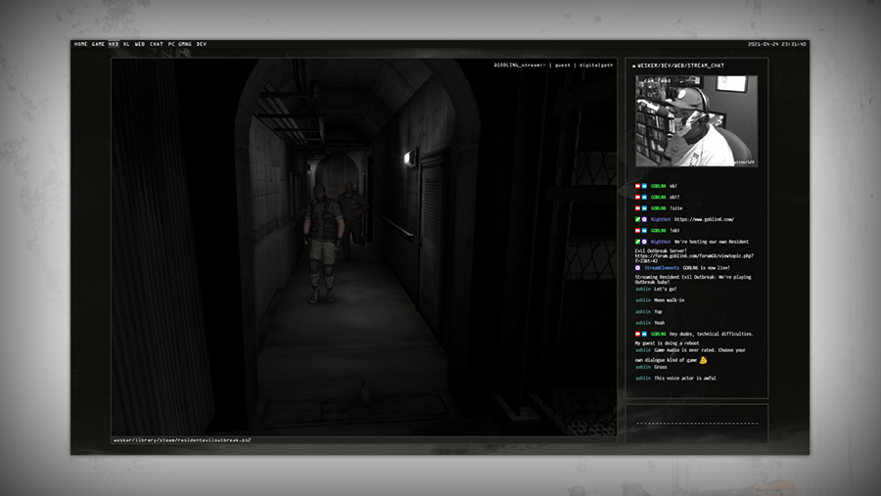This screenshot has height=496, width=881.
Task: Click the red badge beside the '!site' message
Action: pos(637,208)
